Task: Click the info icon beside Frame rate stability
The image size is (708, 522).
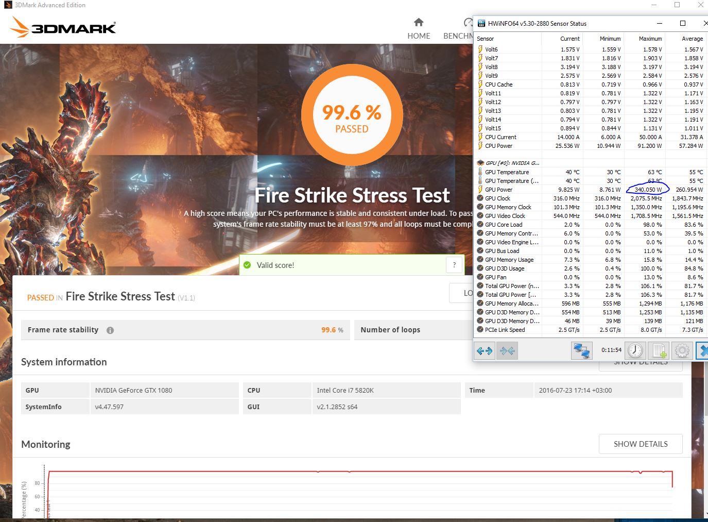Action: pos(110,330)
